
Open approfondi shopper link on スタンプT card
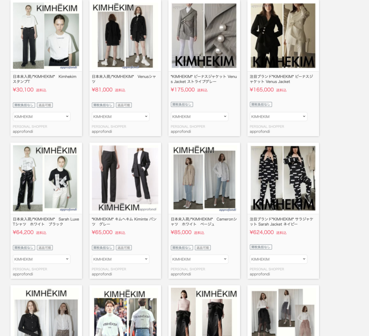click(x=23, y=132)
